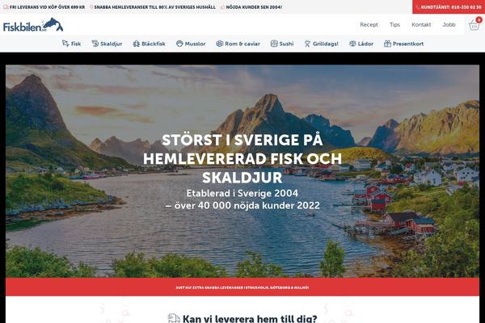Open the Recept page
Screen dimensions: 485x323
[369, 25]
